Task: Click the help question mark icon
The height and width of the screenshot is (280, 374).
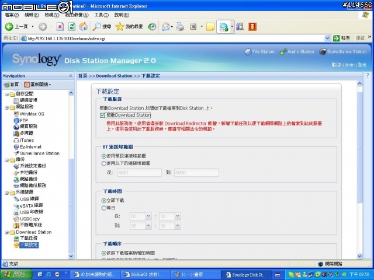Action: click(368, 76)
